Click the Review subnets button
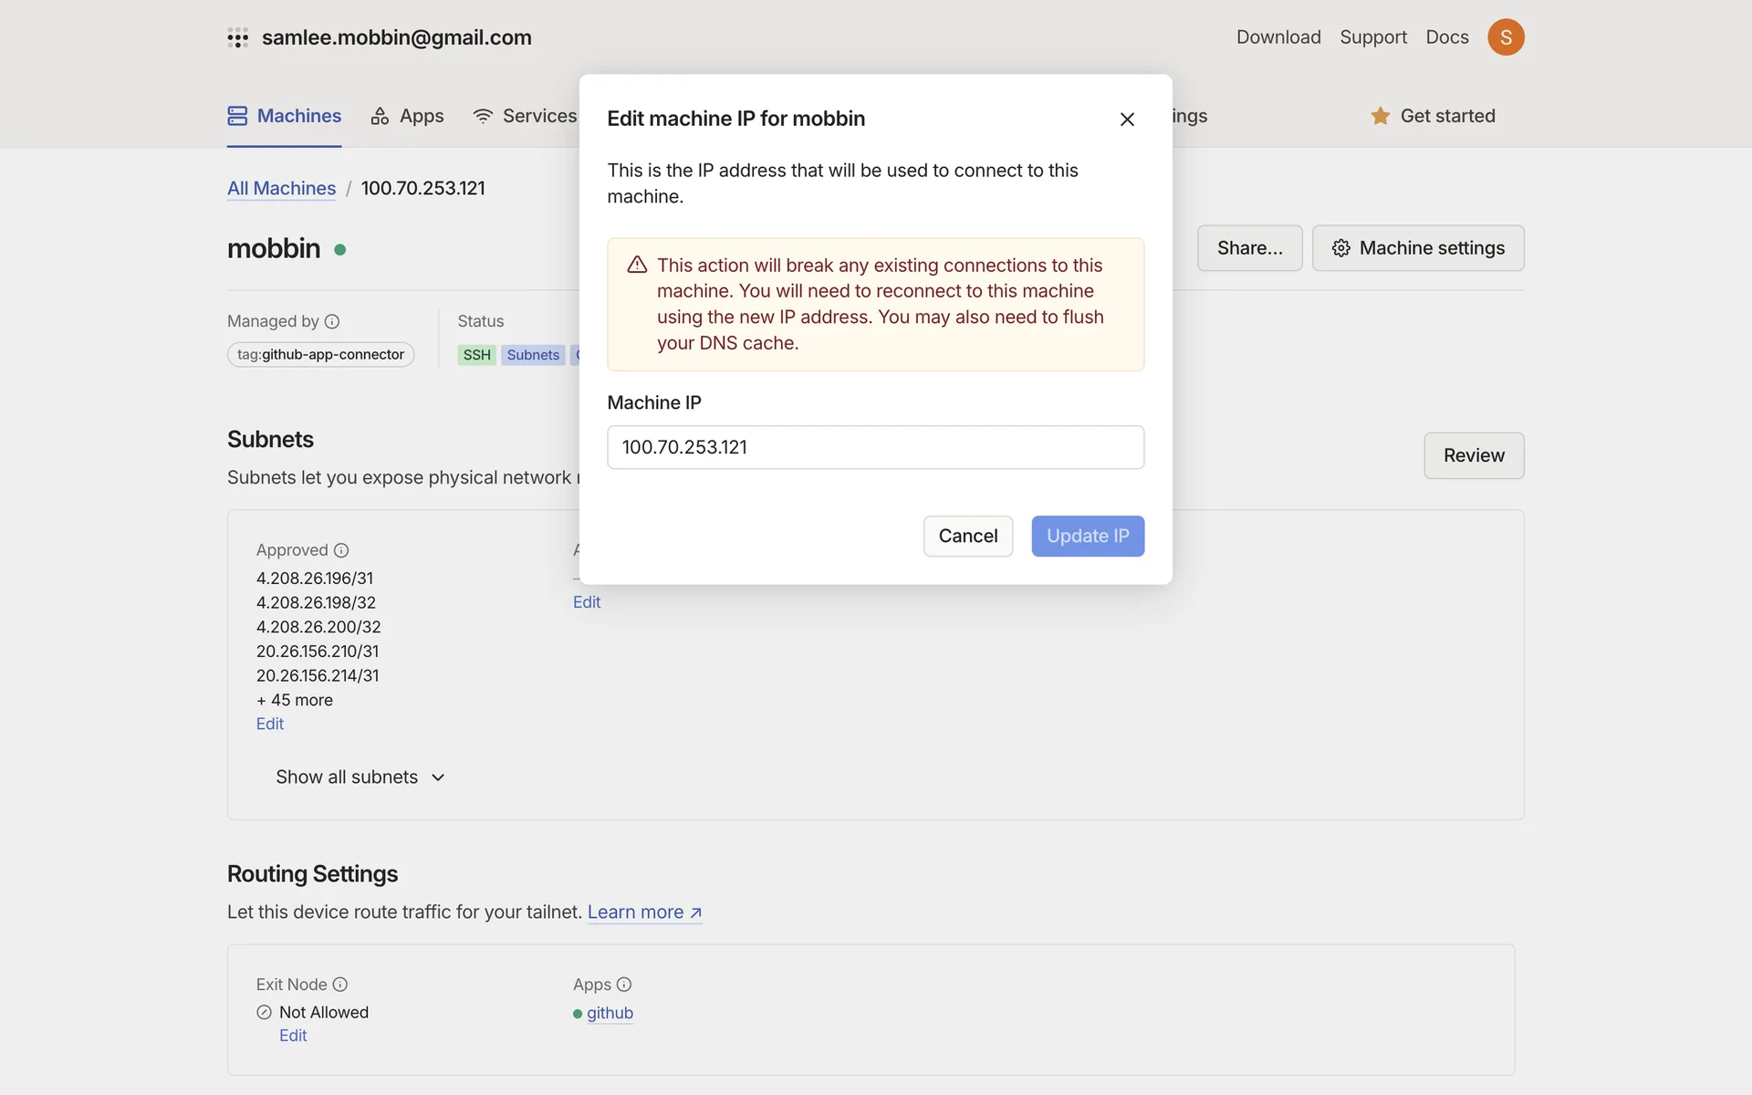Screen dimensions: 1752x1095 [1473, 455]
